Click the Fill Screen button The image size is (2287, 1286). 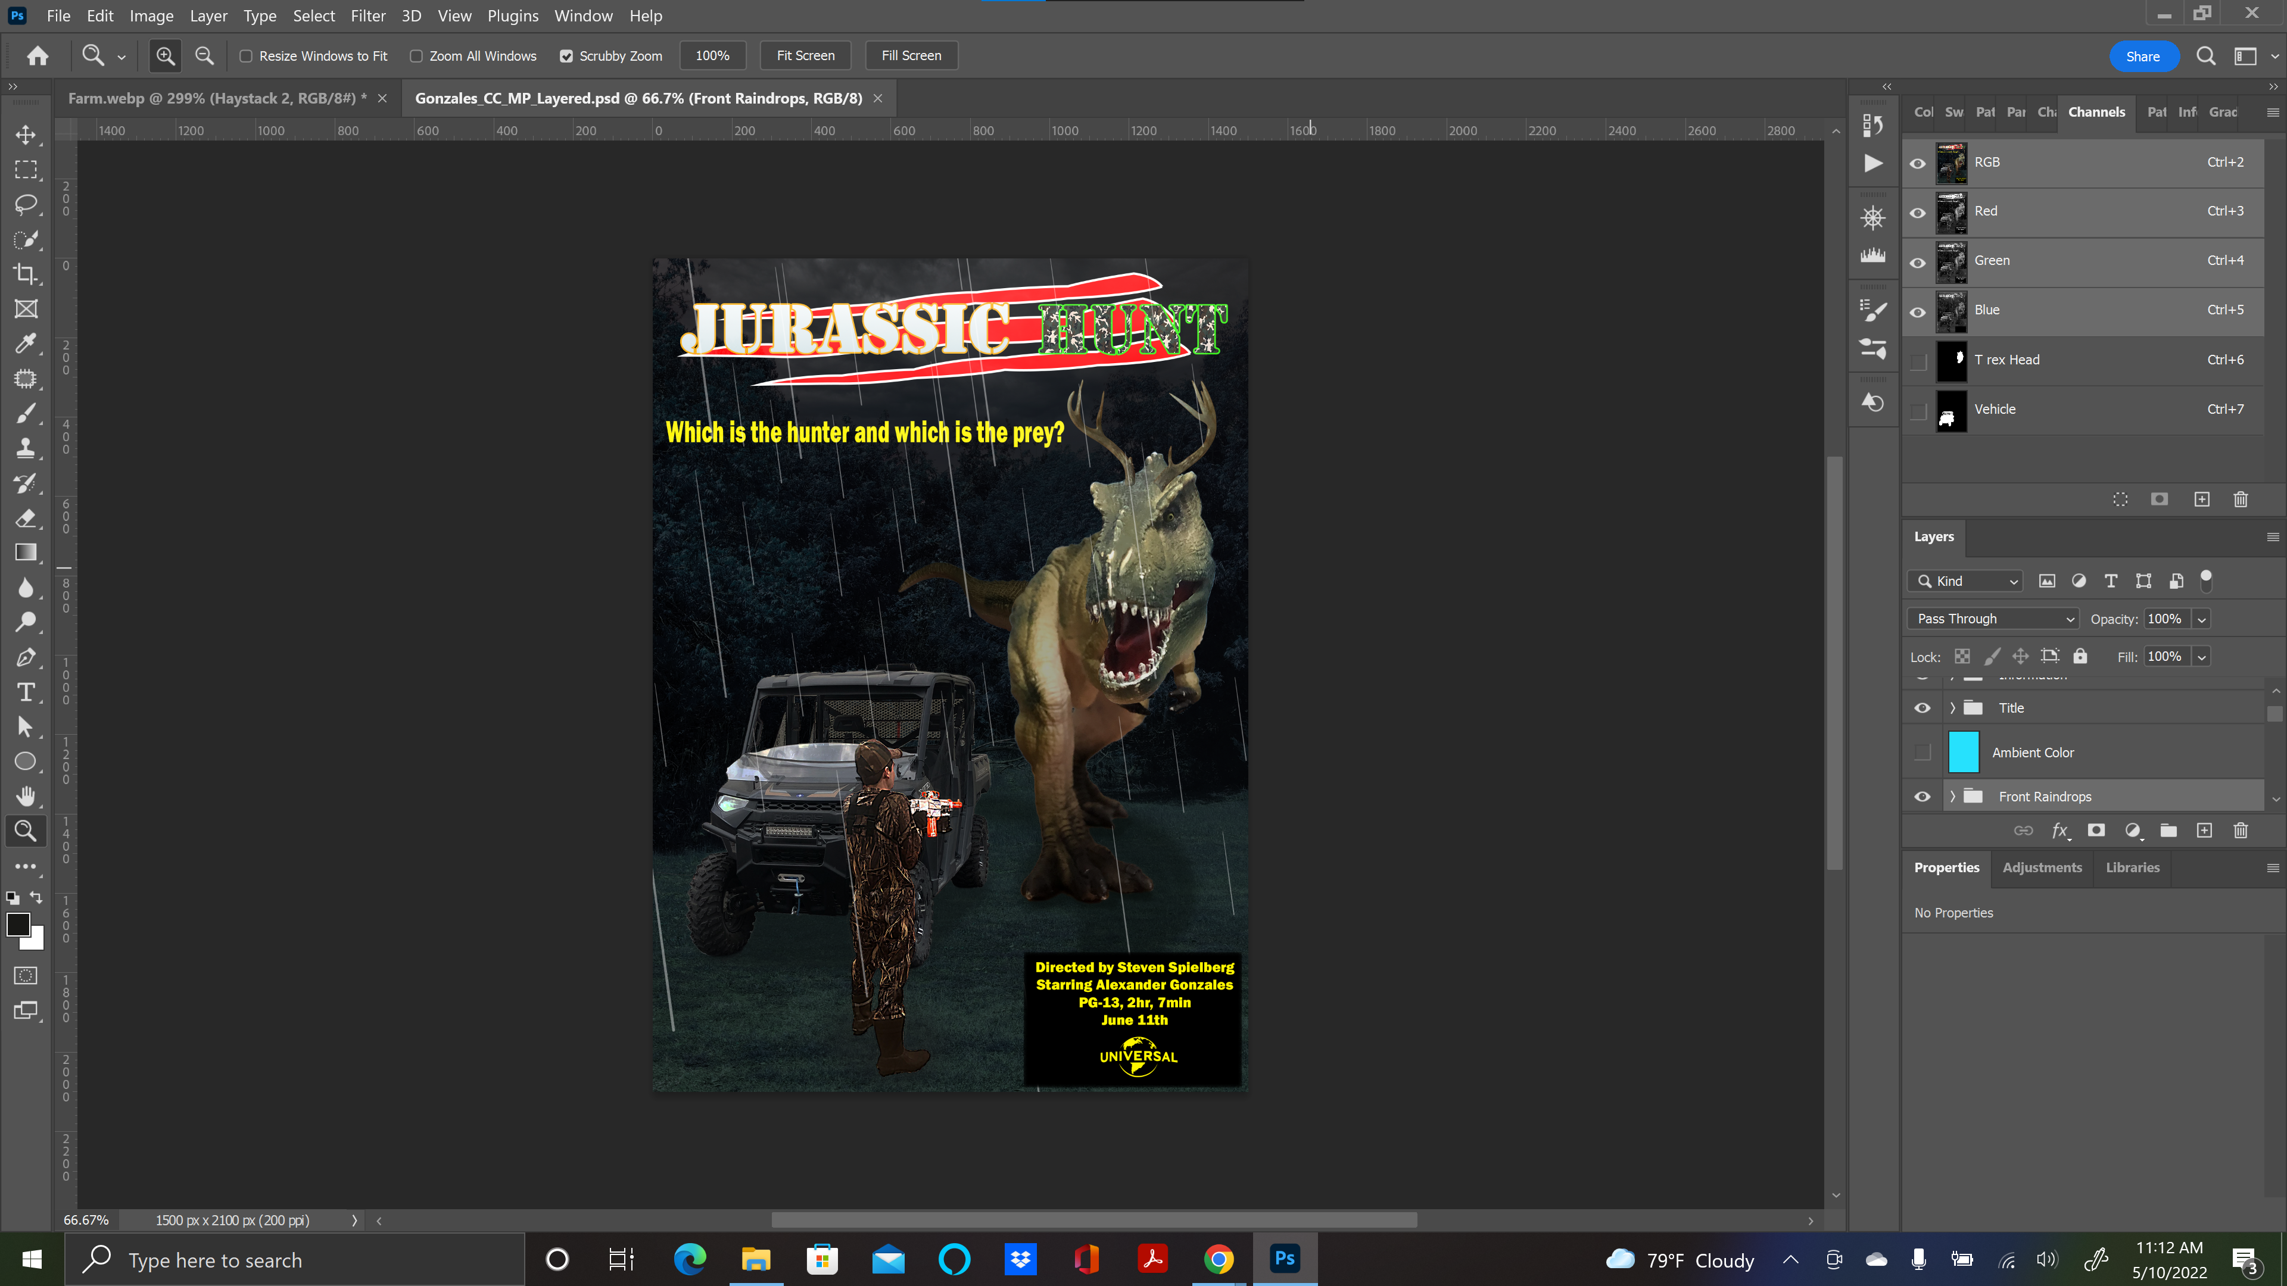(x=911, y=56)
